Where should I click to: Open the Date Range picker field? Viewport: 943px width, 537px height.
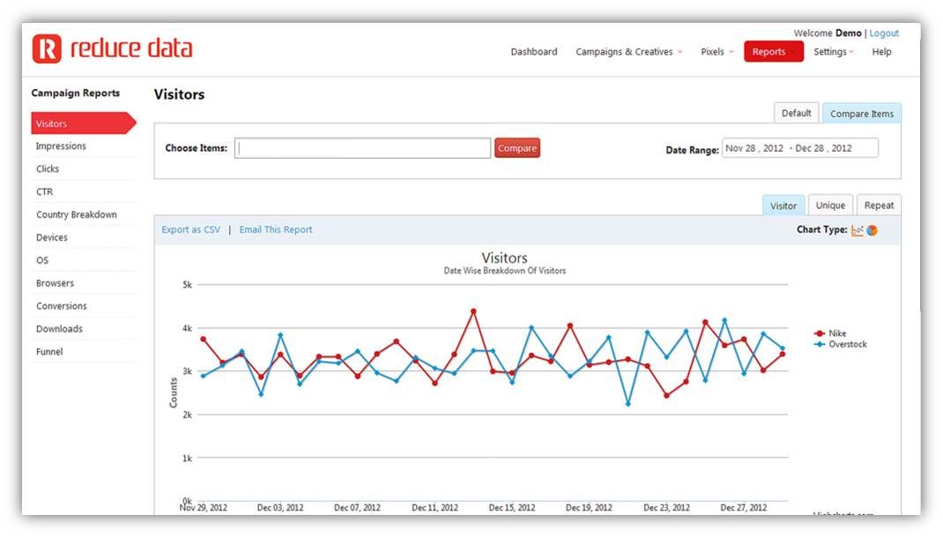coord(800,148)
